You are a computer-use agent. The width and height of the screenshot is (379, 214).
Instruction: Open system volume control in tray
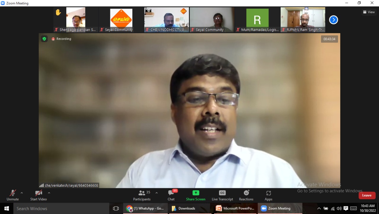pyautogui.click(x=339, y=208)
